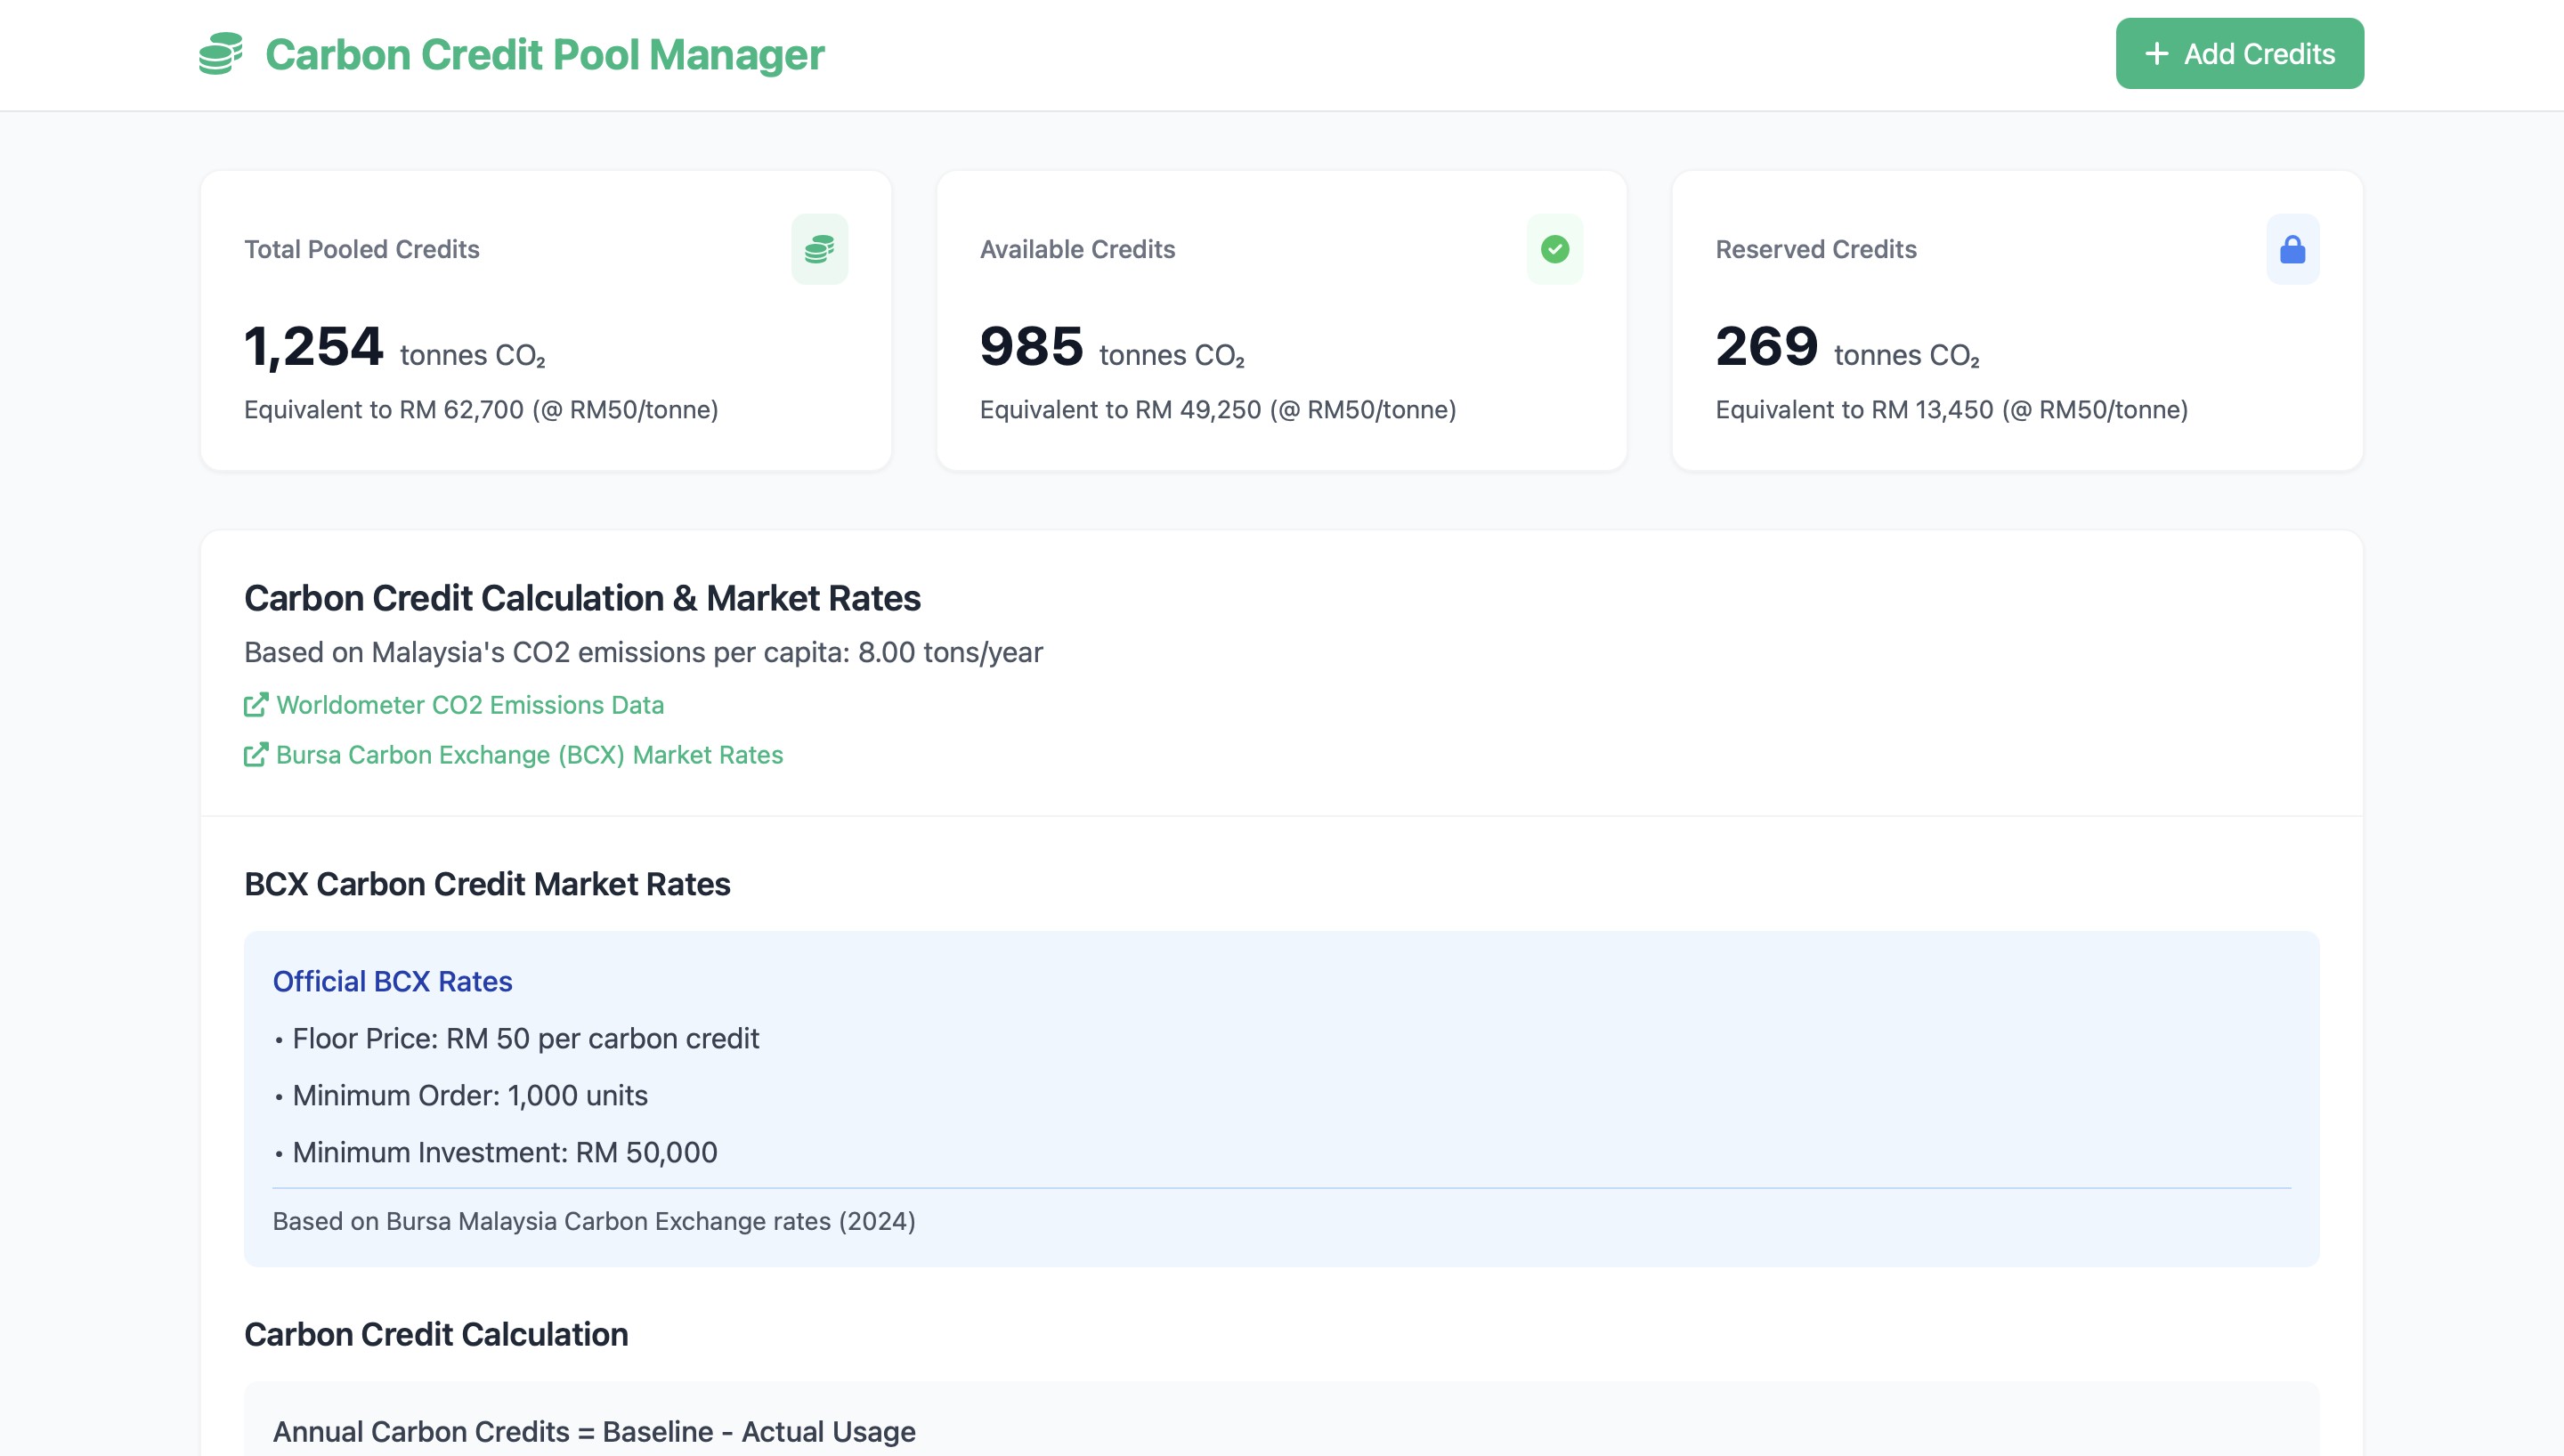The height and width of the screenshot is (1456, 2564).
Task: Open the Worldometer CO2 Emissions Data link
Action: coord(469,705)
